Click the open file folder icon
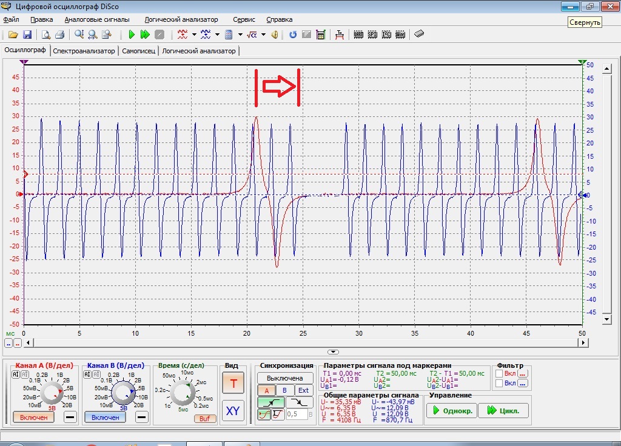The height and width of the screenshot is (446, 621). click(x=12, y=35)
